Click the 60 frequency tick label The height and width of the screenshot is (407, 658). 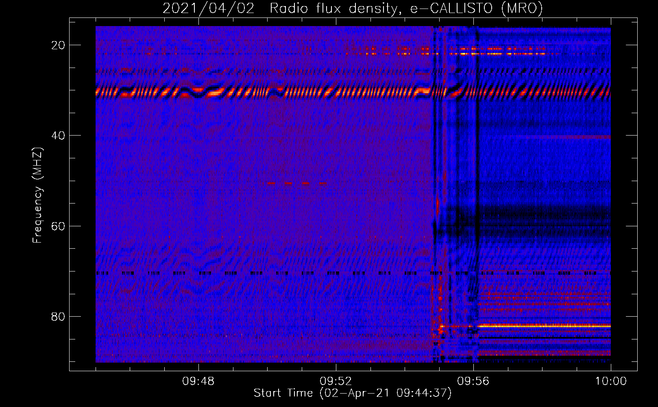[58, 226]
